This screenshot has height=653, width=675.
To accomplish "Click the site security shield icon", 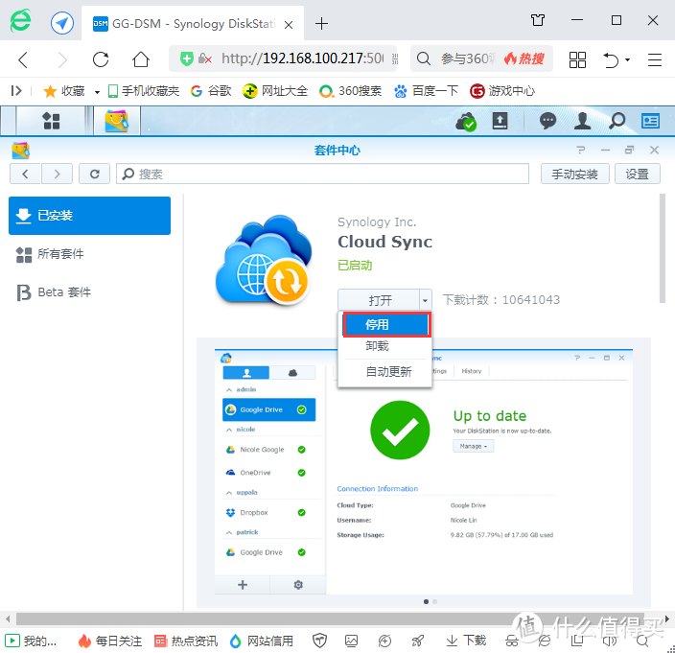I will (187, 58).
